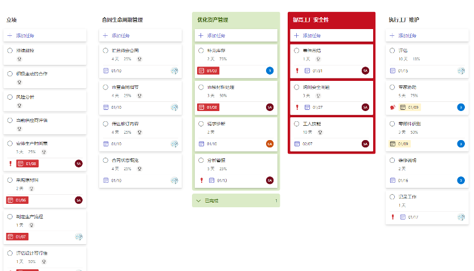
Task: Mark 事件总结 task complete via its circle
Action: click(x=297, y=51)
